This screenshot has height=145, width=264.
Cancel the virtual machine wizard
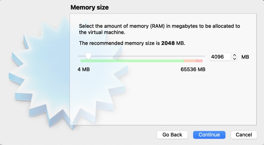(x=244, y=135)
